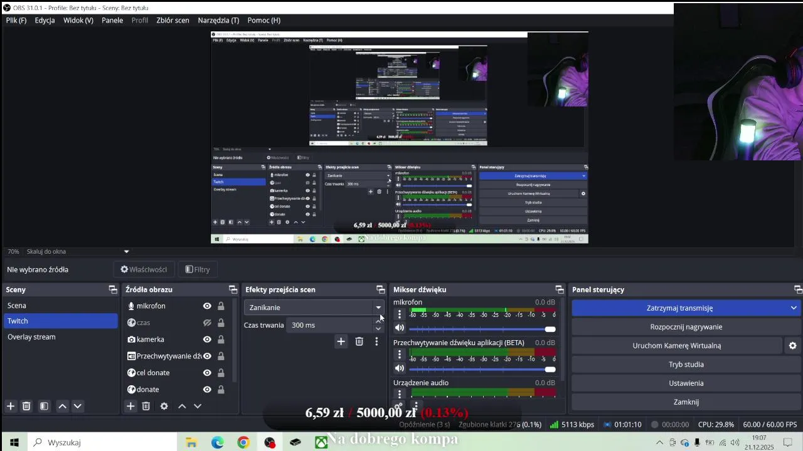Undock the Efekty przejścia scen panel
Screen dimensions: 803x451
point(380,289)
